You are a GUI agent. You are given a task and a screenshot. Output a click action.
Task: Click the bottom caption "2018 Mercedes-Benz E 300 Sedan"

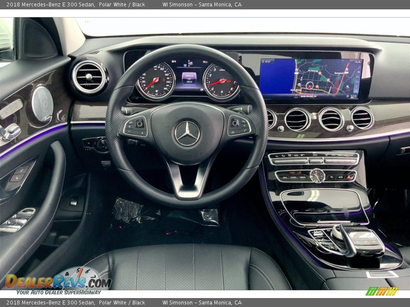[51, 303]
